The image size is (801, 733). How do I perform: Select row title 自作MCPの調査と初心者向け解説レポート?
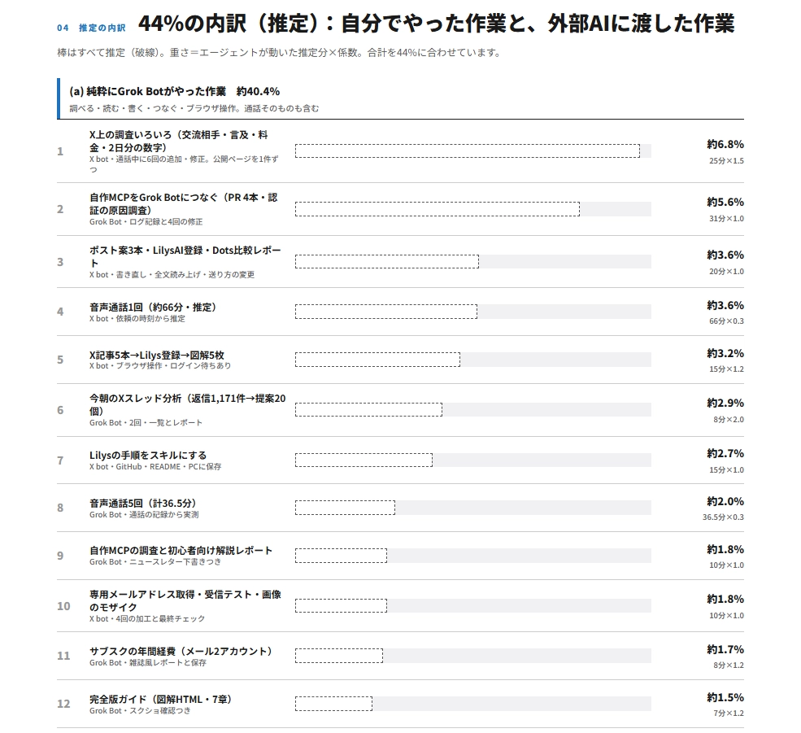pyautogui.click(x=181, y=551)
